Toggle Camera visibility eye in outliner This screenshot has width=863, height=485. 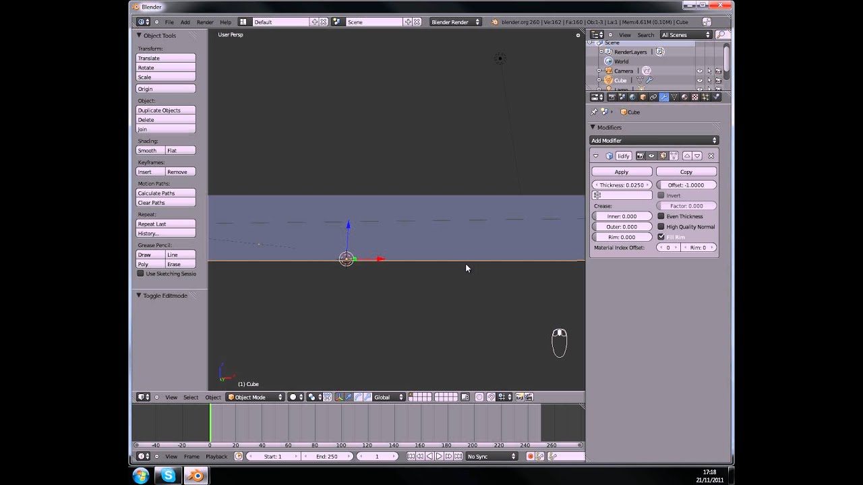coord(699,71)
